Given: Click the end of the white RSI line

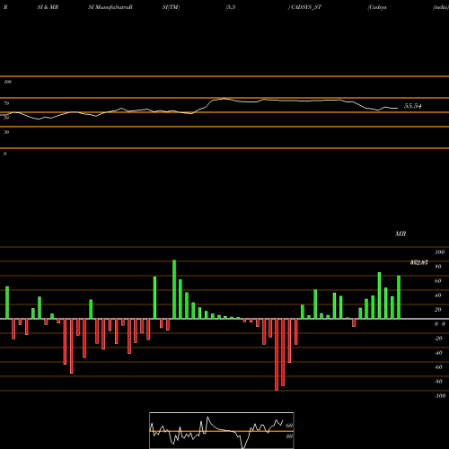Looking at the screenshot, I should click(398, 108).
